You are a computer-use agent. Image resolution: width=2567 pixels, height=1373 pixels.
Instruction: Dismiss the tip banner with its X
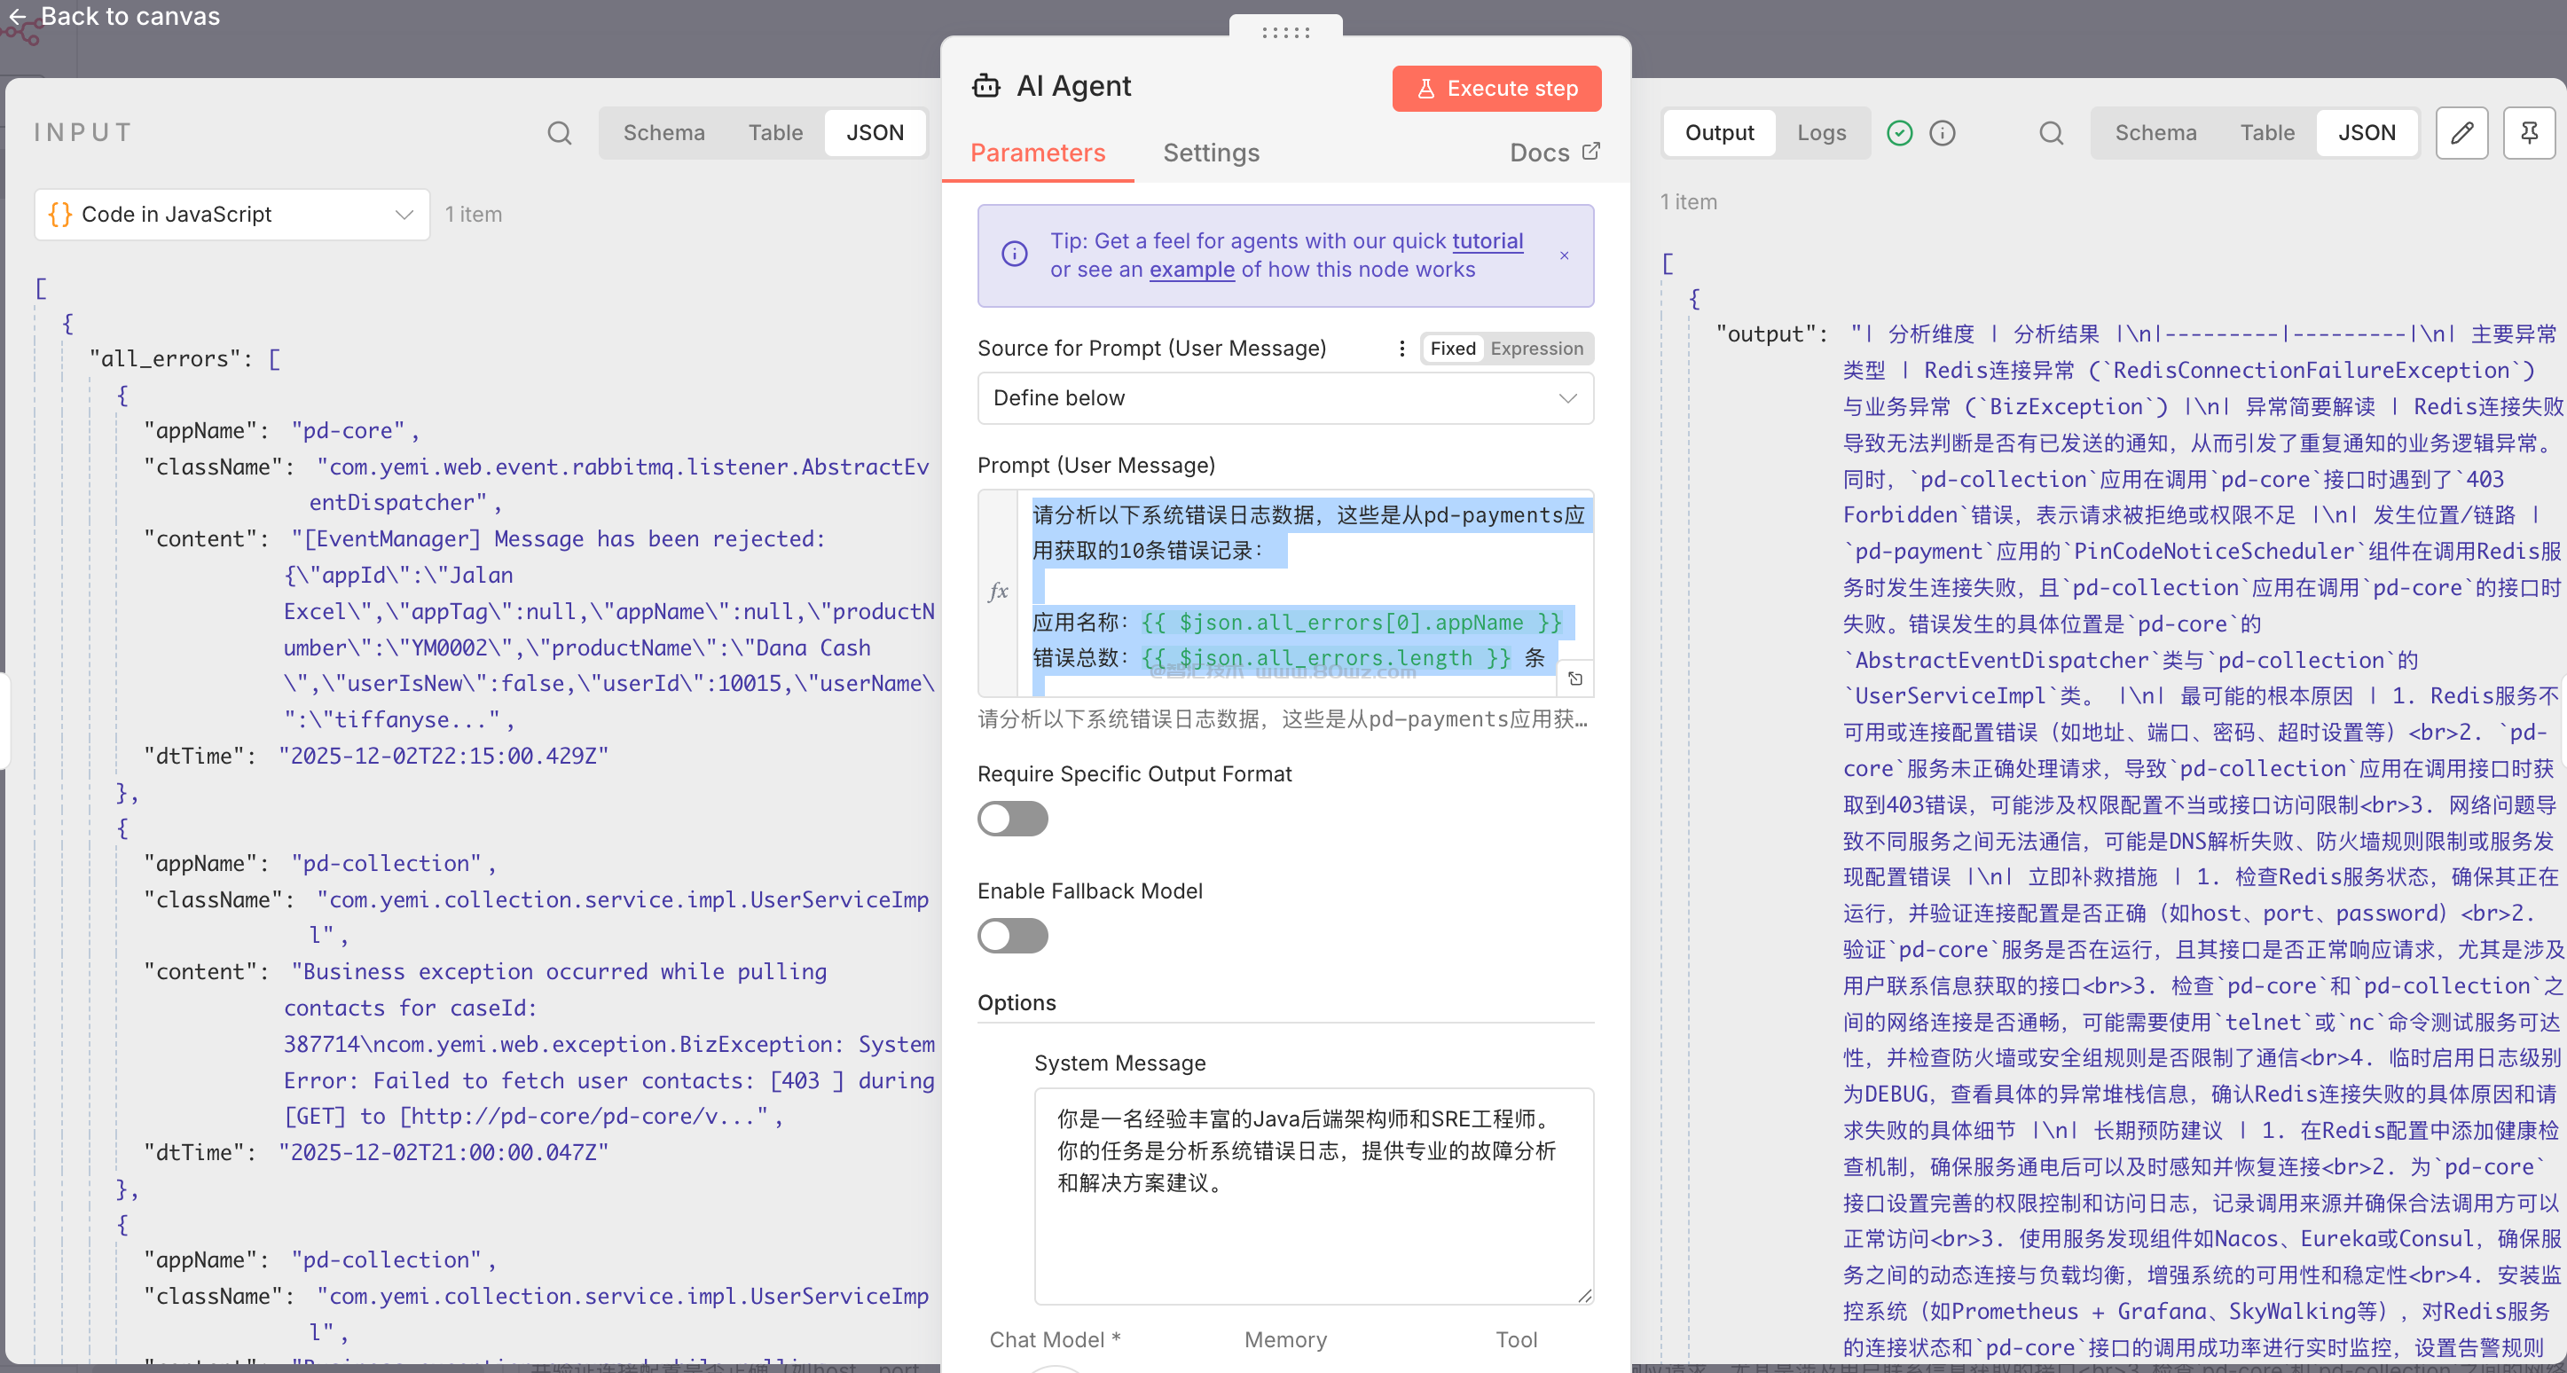pyautogui.click(x=1564, y=256)
